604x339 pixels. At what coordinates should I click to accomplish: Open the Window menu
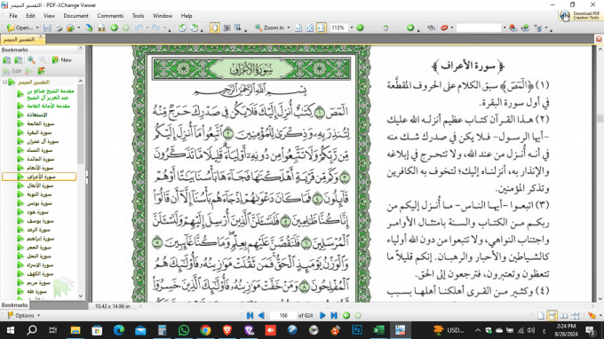[163, 16]
